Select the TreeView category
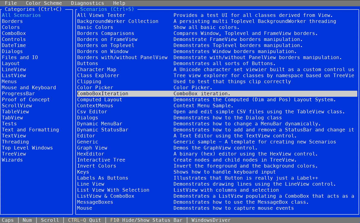360x223 pixels. (14, 154)
